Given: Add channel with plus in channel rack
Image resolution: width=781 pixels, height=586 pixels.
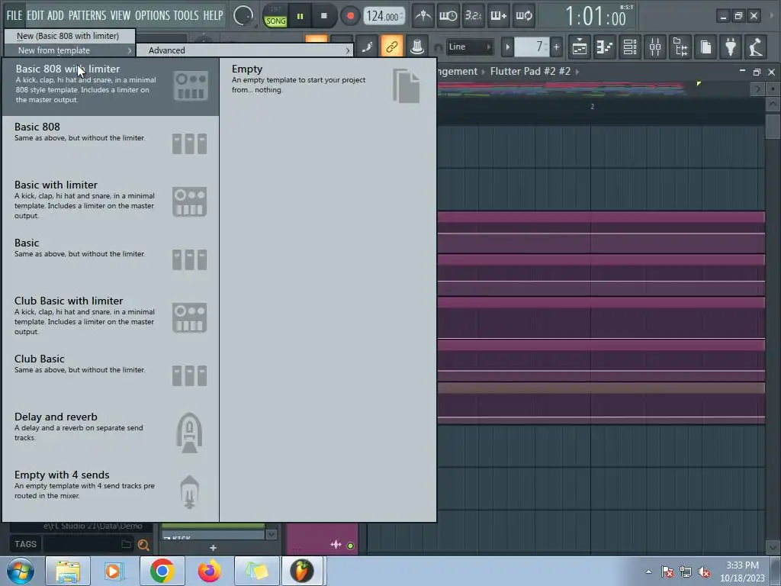Looking at the screenshot, I should (x=214, y=548).
